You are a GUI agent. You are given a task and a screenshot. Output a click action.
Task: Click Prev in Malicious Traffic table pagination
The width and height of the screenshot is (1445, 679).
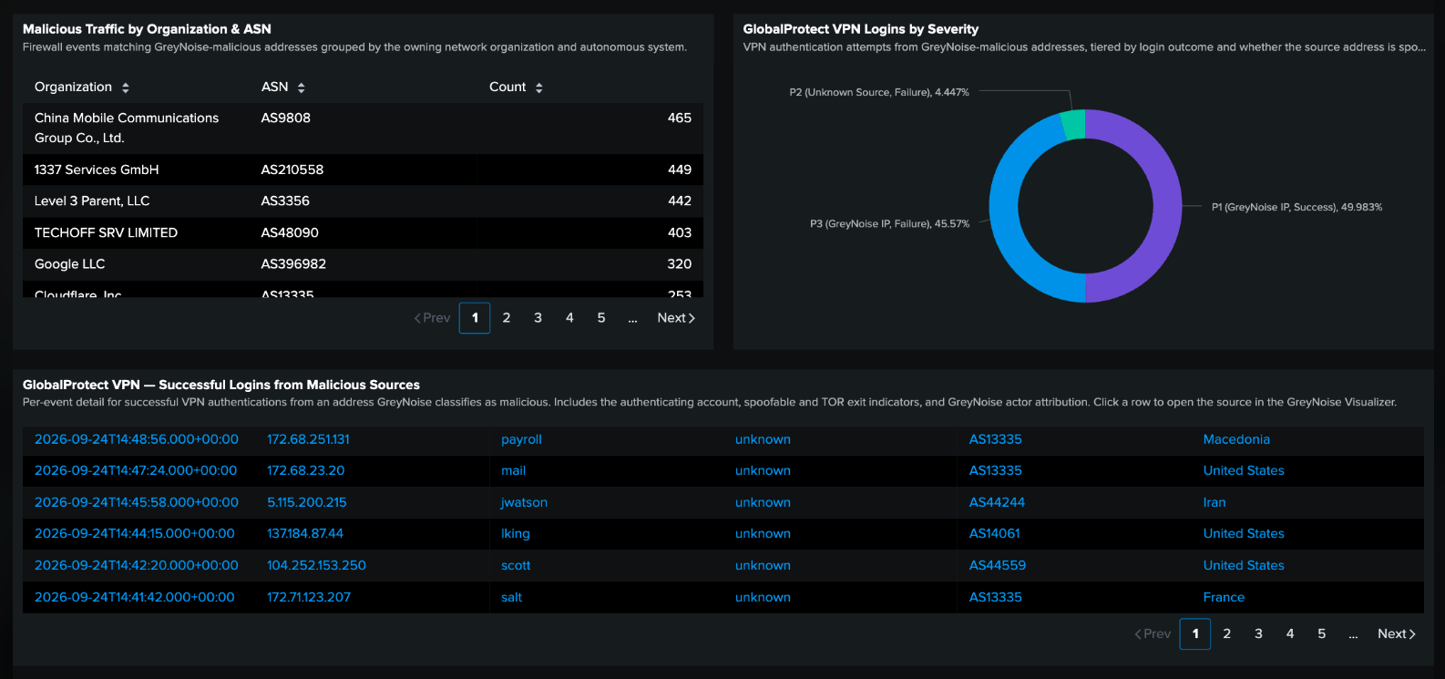[x=432, y=318]
